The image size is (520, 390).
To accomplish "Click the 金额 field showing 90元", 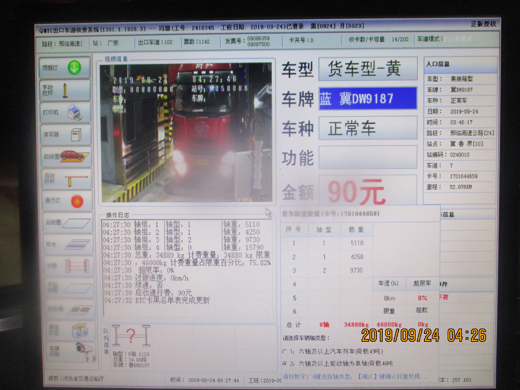I will pos(368,190).
